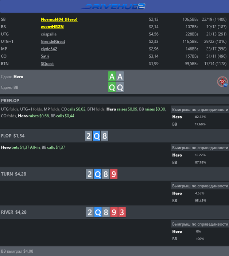Click Hero's 82.32% preflop equity value
The image size is (229, 256).
(201, 117)
